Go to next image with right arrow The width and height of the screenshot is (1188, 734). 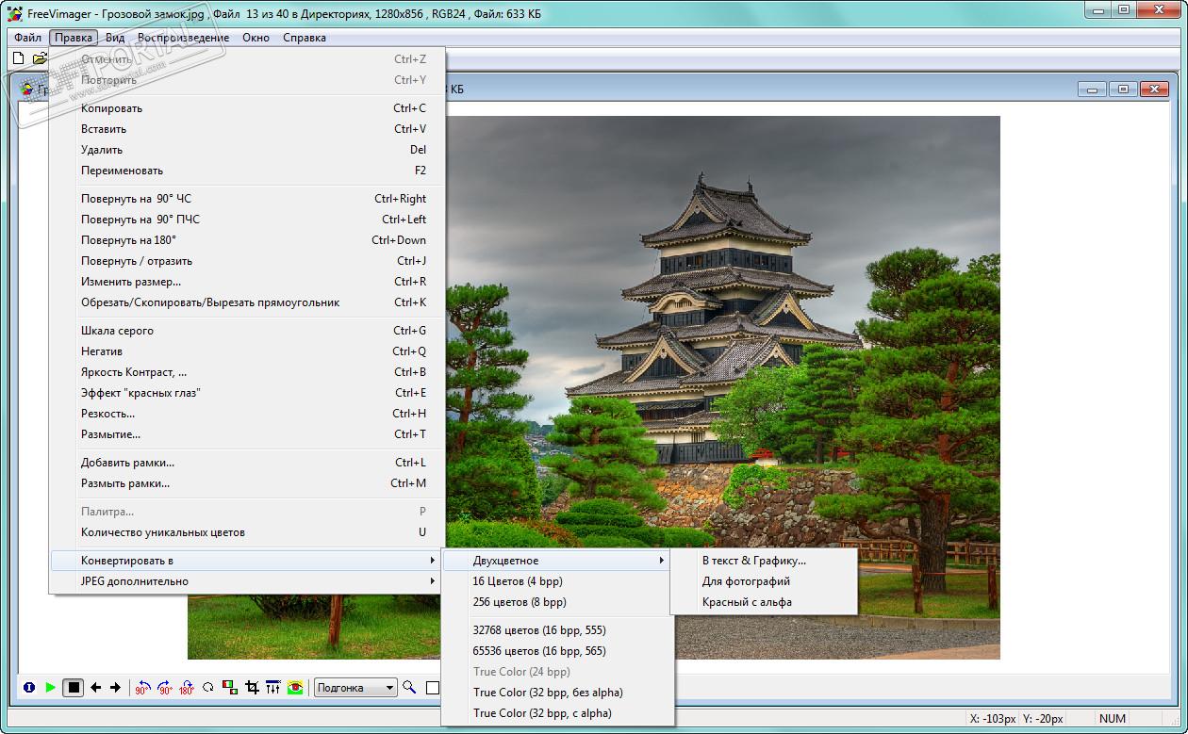click(115, 688)
